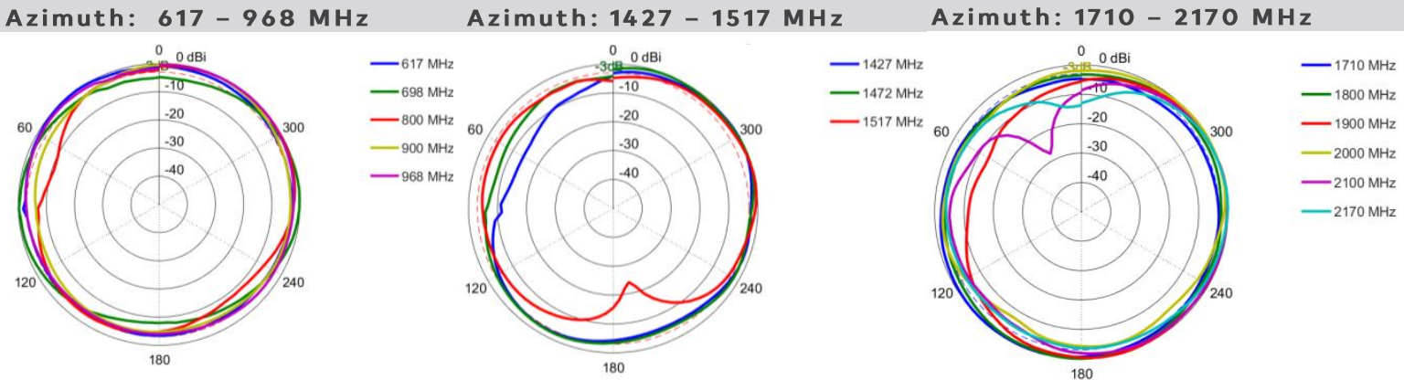
Task: Click the 240 label on the 1427–1517 MHz plot
Action: pyautogui.click(x=750, y=289)
